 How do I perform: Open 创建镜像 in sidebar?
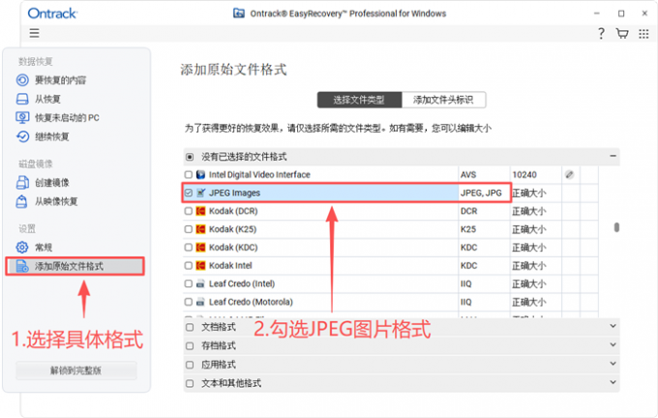(x=51, y=183)
